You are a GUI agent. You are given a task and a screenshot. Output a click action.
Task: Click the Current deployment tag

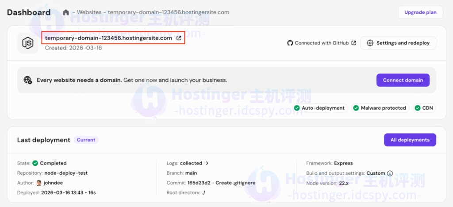point(86,140)
